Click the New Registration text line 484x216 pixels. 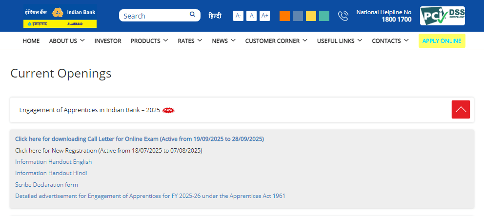[109, 151]
